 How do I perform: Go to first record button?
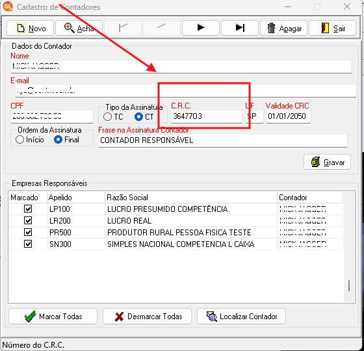pyautogui.click(x=123, y=28)
